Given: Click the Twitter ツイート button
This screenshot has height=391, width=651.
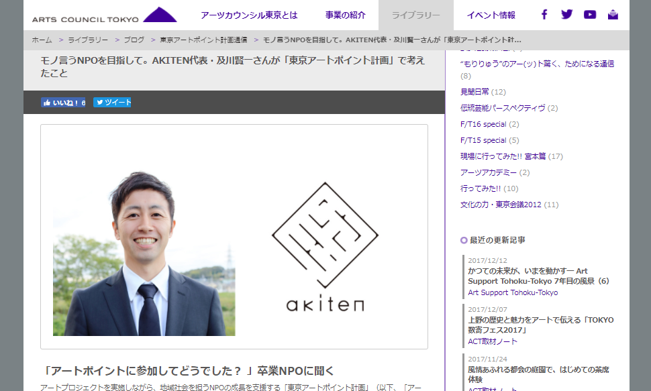Looking at the screenshot, I should 112,102.
